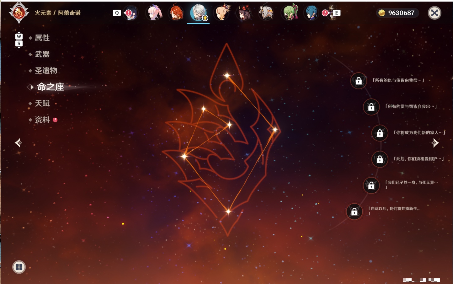Click the Mora balance 9630687
This screenshot has width=453, height=284.
click(401, 13)
